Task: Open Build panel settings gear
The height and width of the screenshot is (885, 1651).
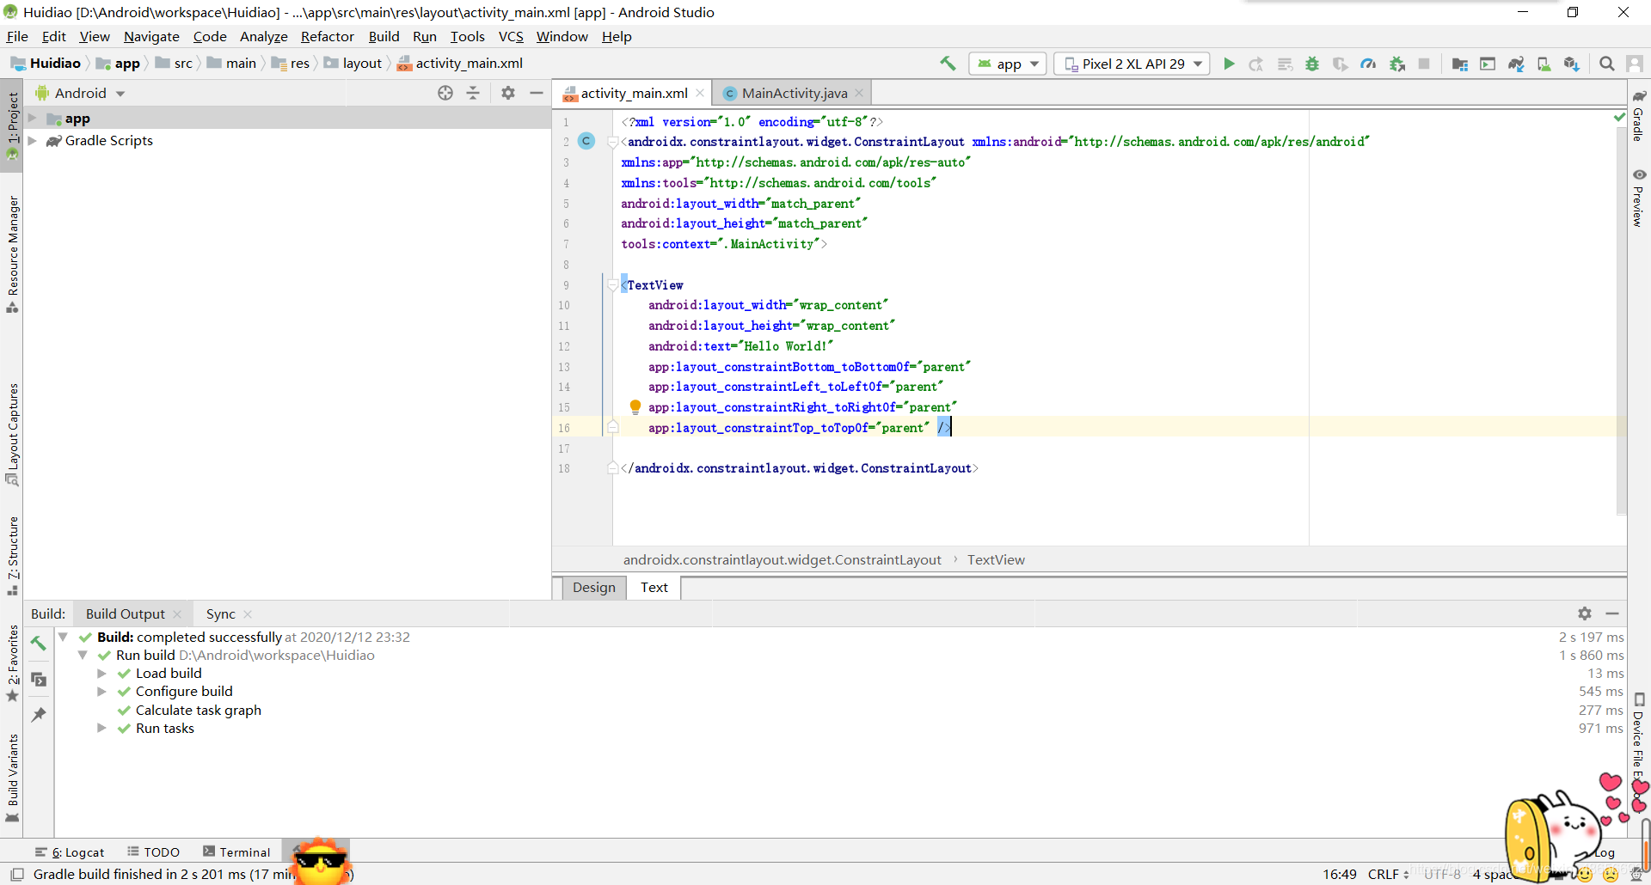Action: tap(1585, 613)
